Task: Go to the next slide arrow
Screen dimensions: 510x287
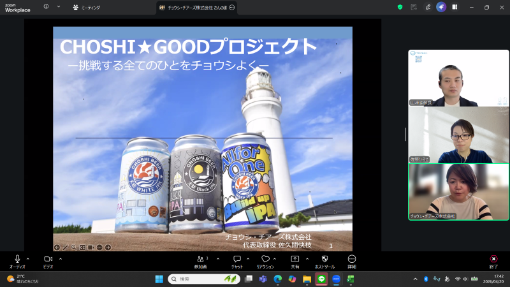Action: pos(107,247)
